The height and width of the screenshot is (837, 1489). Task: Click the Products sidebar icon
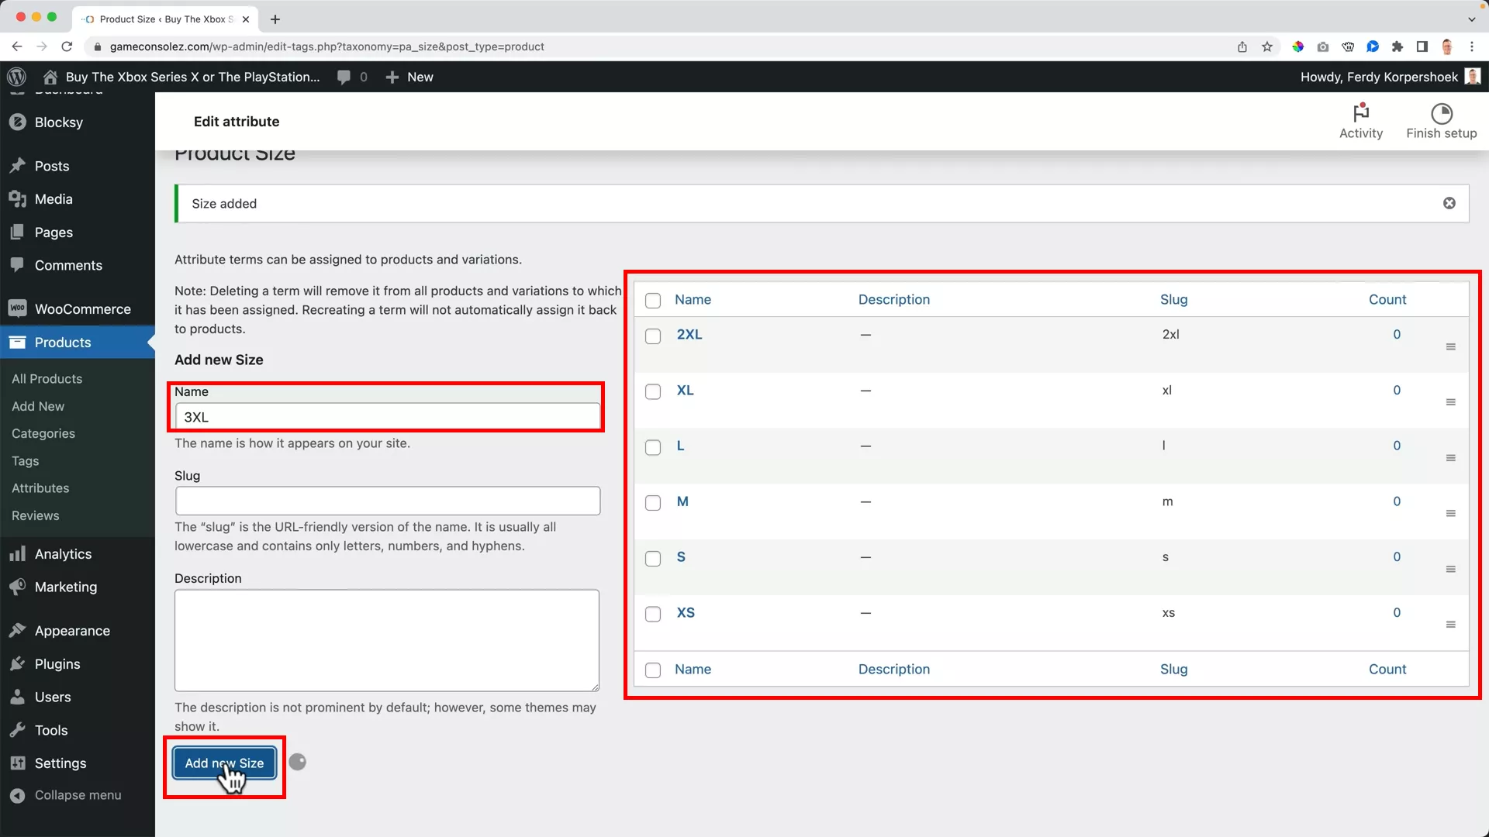17,343
